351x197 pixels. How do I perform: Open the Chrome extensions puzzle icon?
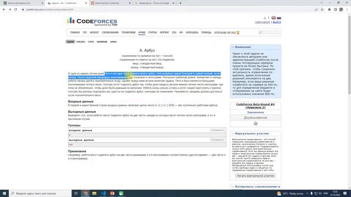coord(329,10)
